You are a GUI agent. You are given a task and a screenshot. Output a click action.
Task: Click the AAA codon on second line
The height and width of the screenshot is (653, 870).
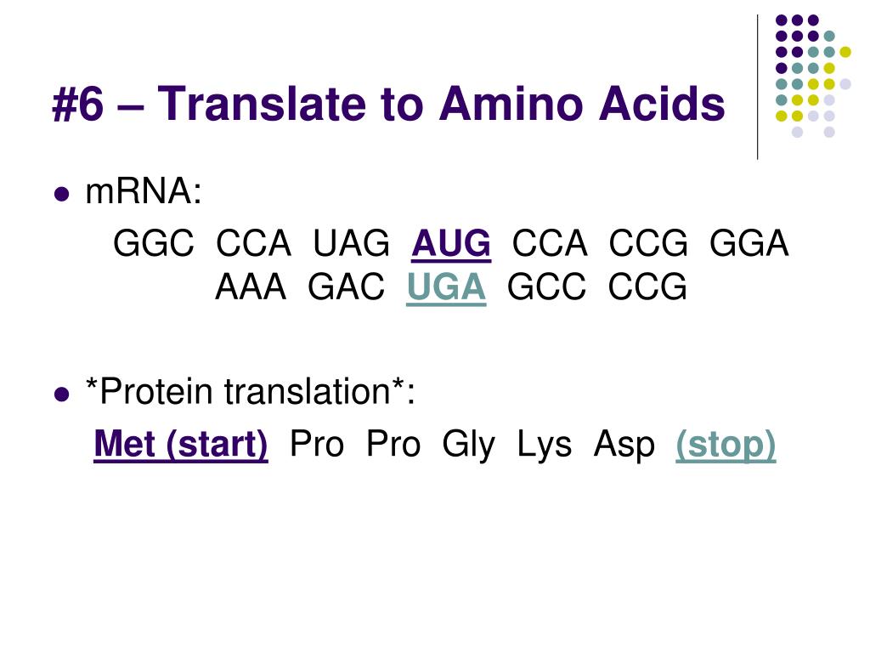(251, 287)
